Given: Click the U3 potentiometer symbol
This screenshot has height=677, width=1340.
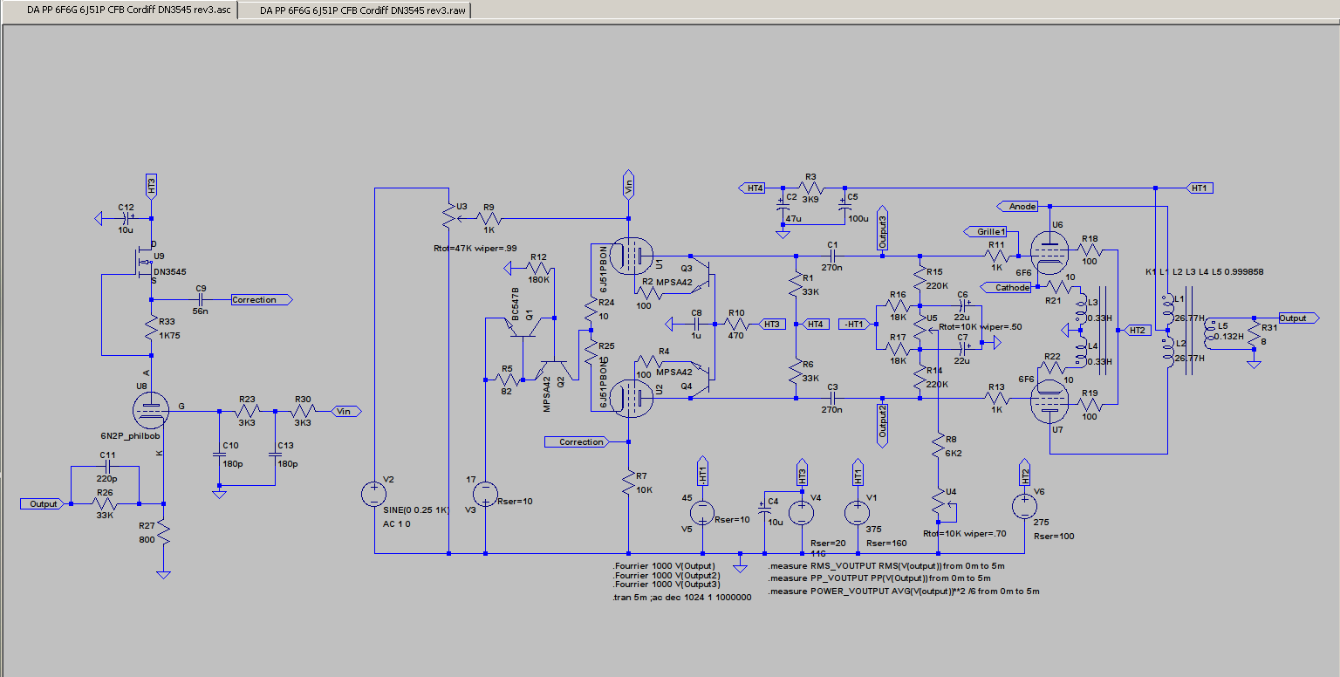Looking at the screenshot, I should click(x=448, y=216).
